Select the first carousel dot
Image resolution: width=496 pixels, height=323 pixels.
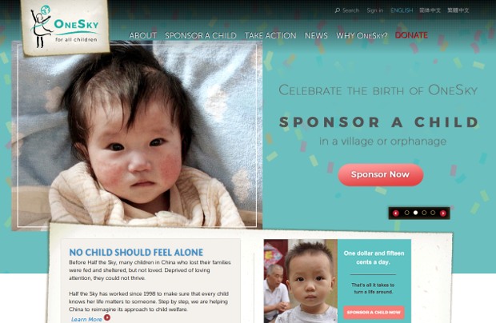point(406,213)
